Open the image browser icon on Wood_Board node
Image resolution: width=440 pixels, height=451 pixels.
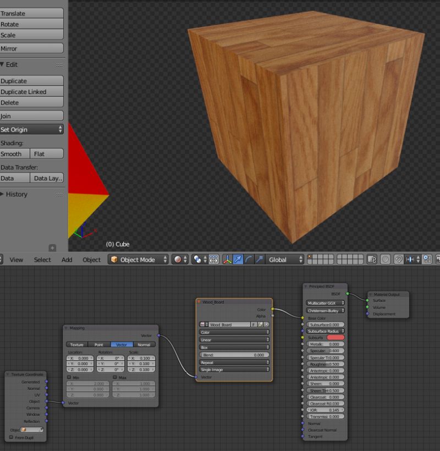(x=202, y=324)
